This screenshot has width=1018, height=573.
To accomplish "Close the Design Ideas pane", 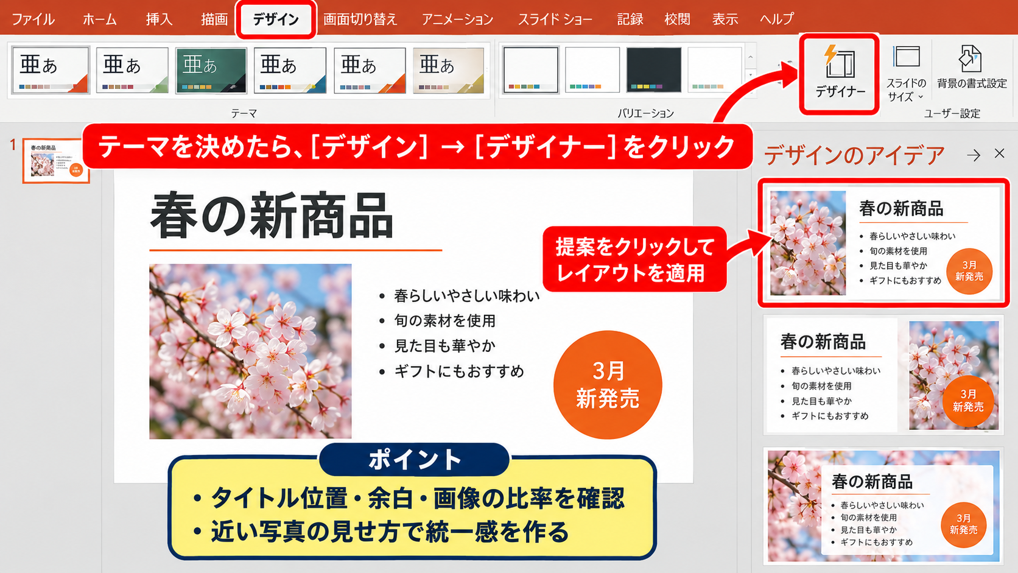I will (999, 153).
